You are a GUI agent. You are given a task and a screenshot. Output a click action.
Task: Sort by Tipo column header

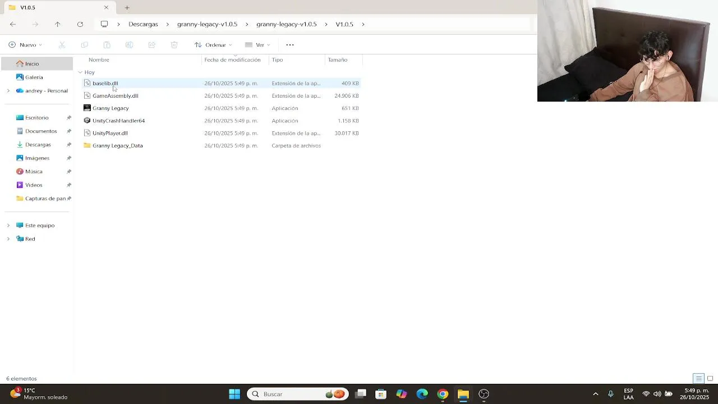(277, 59)
